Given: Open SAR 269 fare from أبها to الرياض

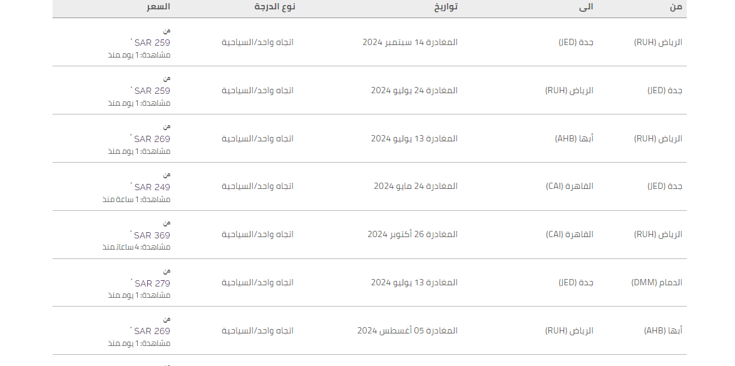Looking at the screenshot, I should (152, 332).
